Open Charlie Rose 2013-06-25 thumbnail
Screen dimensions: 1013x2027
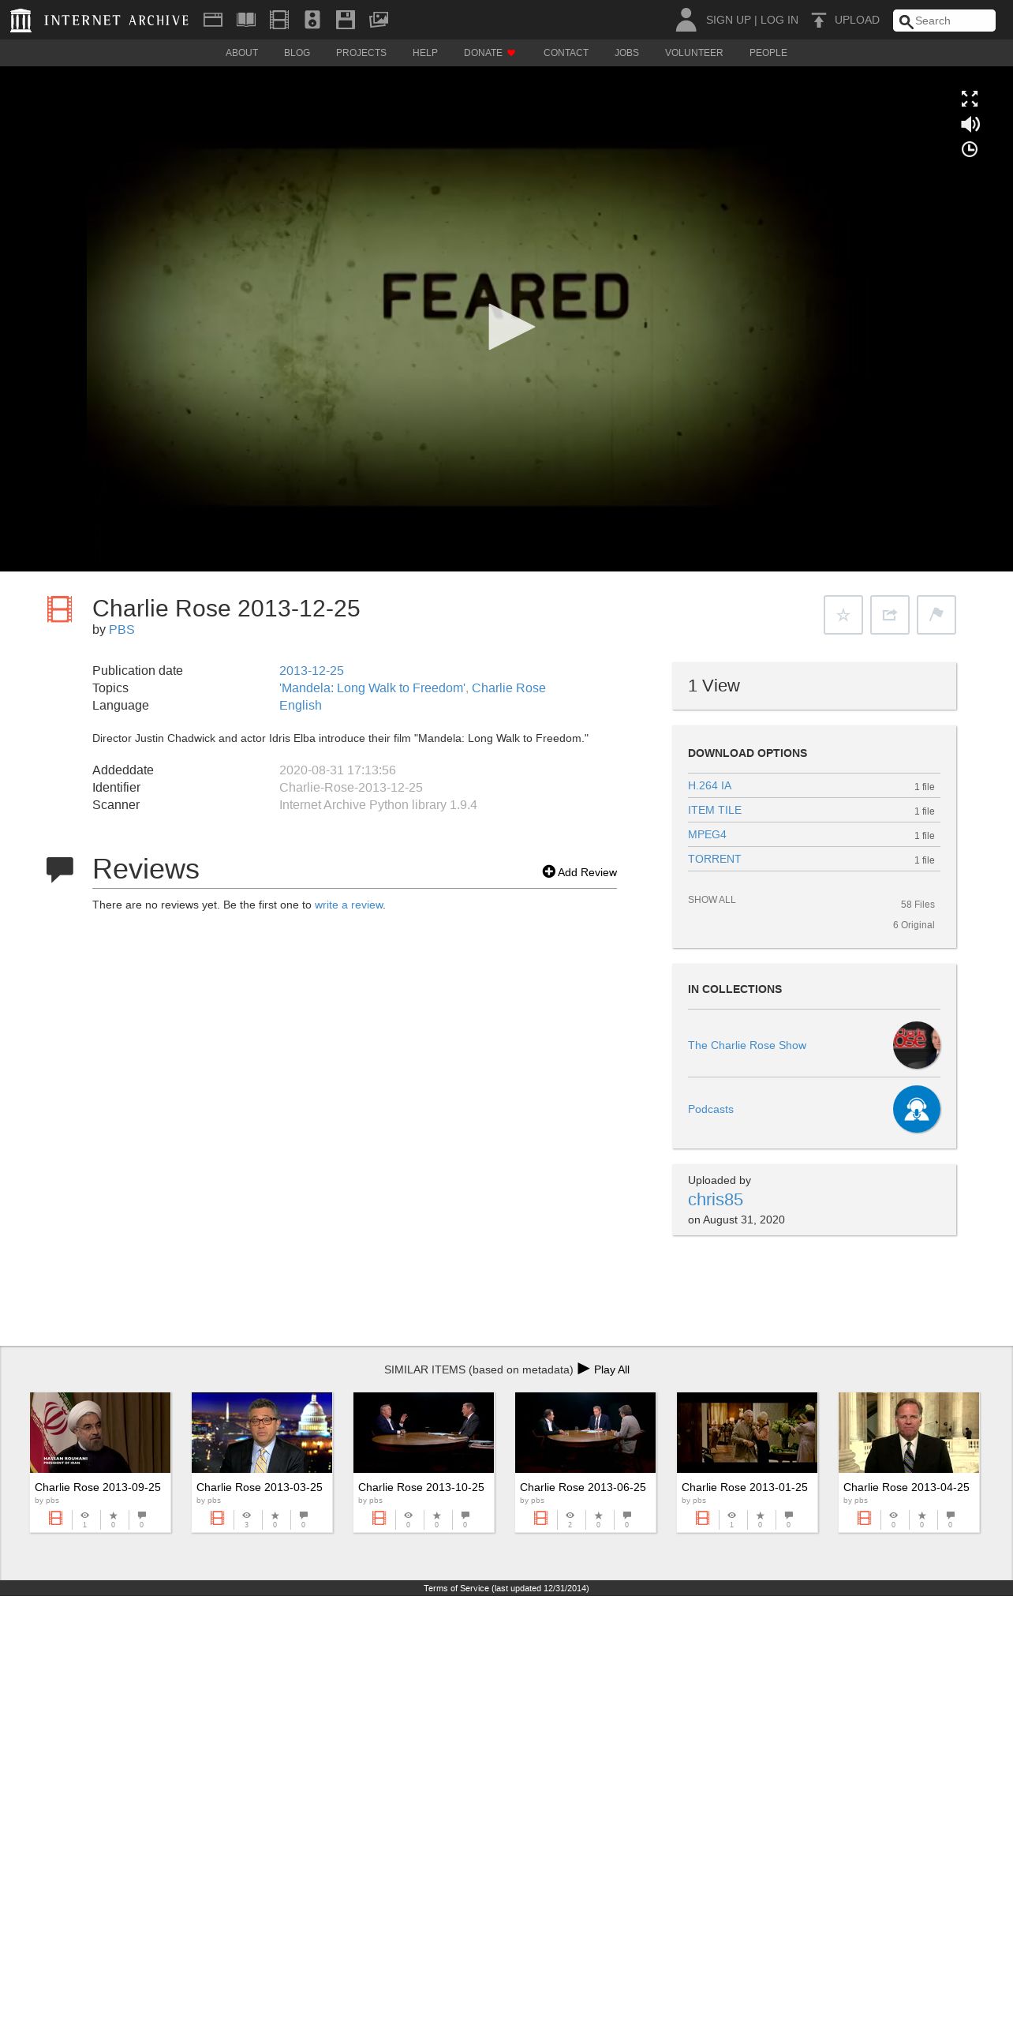tap(585, 1433)
